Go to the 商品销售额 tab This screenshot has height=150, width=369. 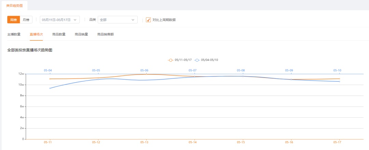(x=106, y=34)
